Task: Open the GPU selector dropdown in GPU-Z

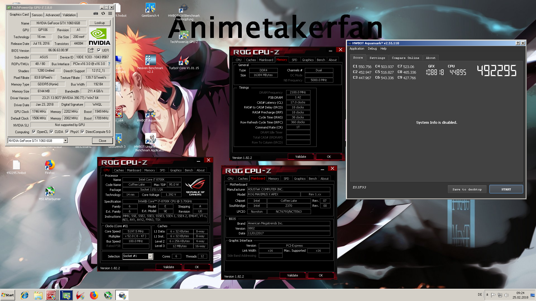Action: (x=65, y=141)
